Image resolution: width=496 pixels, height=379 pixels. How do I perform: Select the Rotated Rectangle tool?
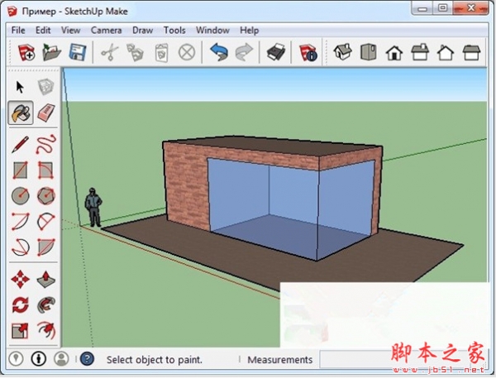coord(46,170)
